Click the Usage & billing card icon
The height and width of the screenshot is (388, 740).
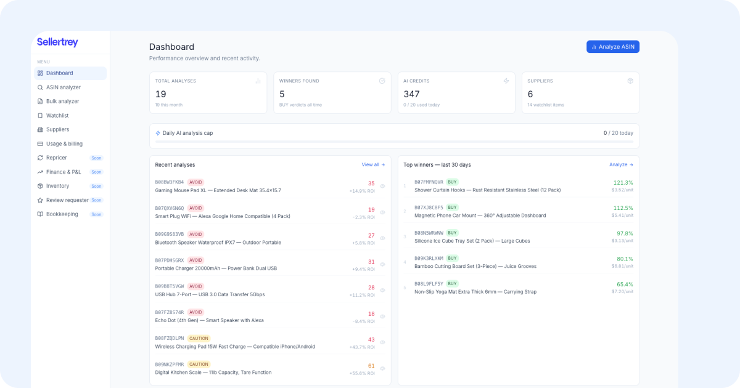(40, 144)
